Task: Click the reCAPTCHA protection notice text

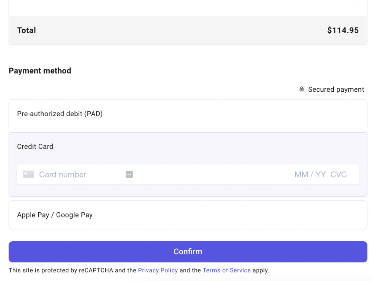Action: pyautogui.click(x=139, y=270)
